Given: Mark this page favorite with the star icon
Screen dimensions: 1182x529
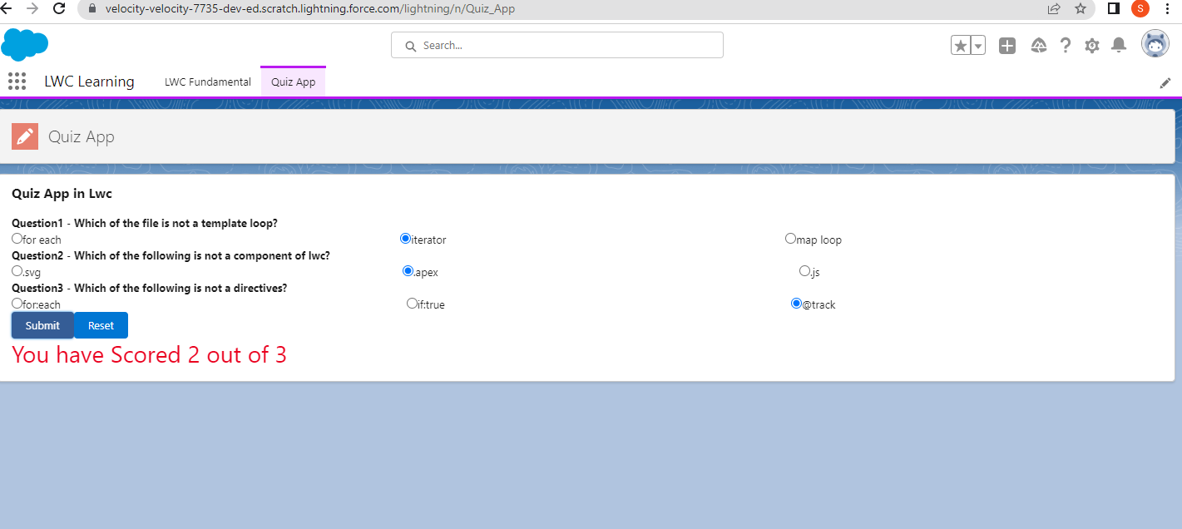Looking at the screenshot, I should 962,45.
